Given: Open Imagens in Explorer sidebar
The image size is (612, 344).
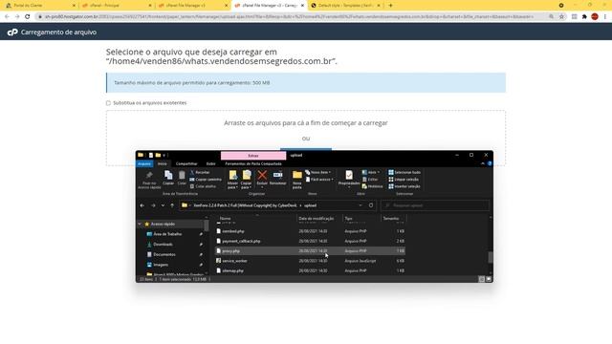Looking at the screenshot, I should point(161,265).
